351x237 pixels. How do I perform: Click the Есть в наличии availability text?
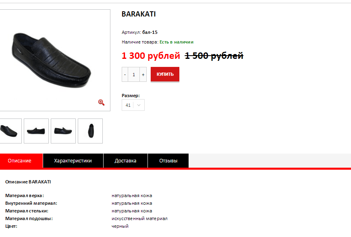(x=177, y=42)
